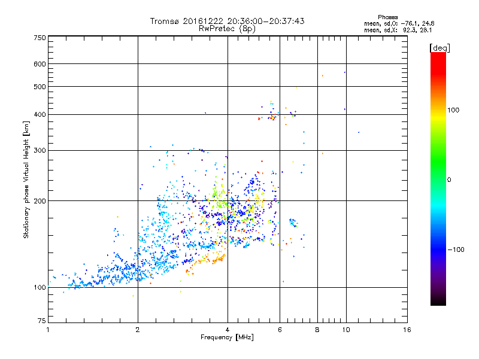Click the y-axis tick label '100'

[40, 287]
